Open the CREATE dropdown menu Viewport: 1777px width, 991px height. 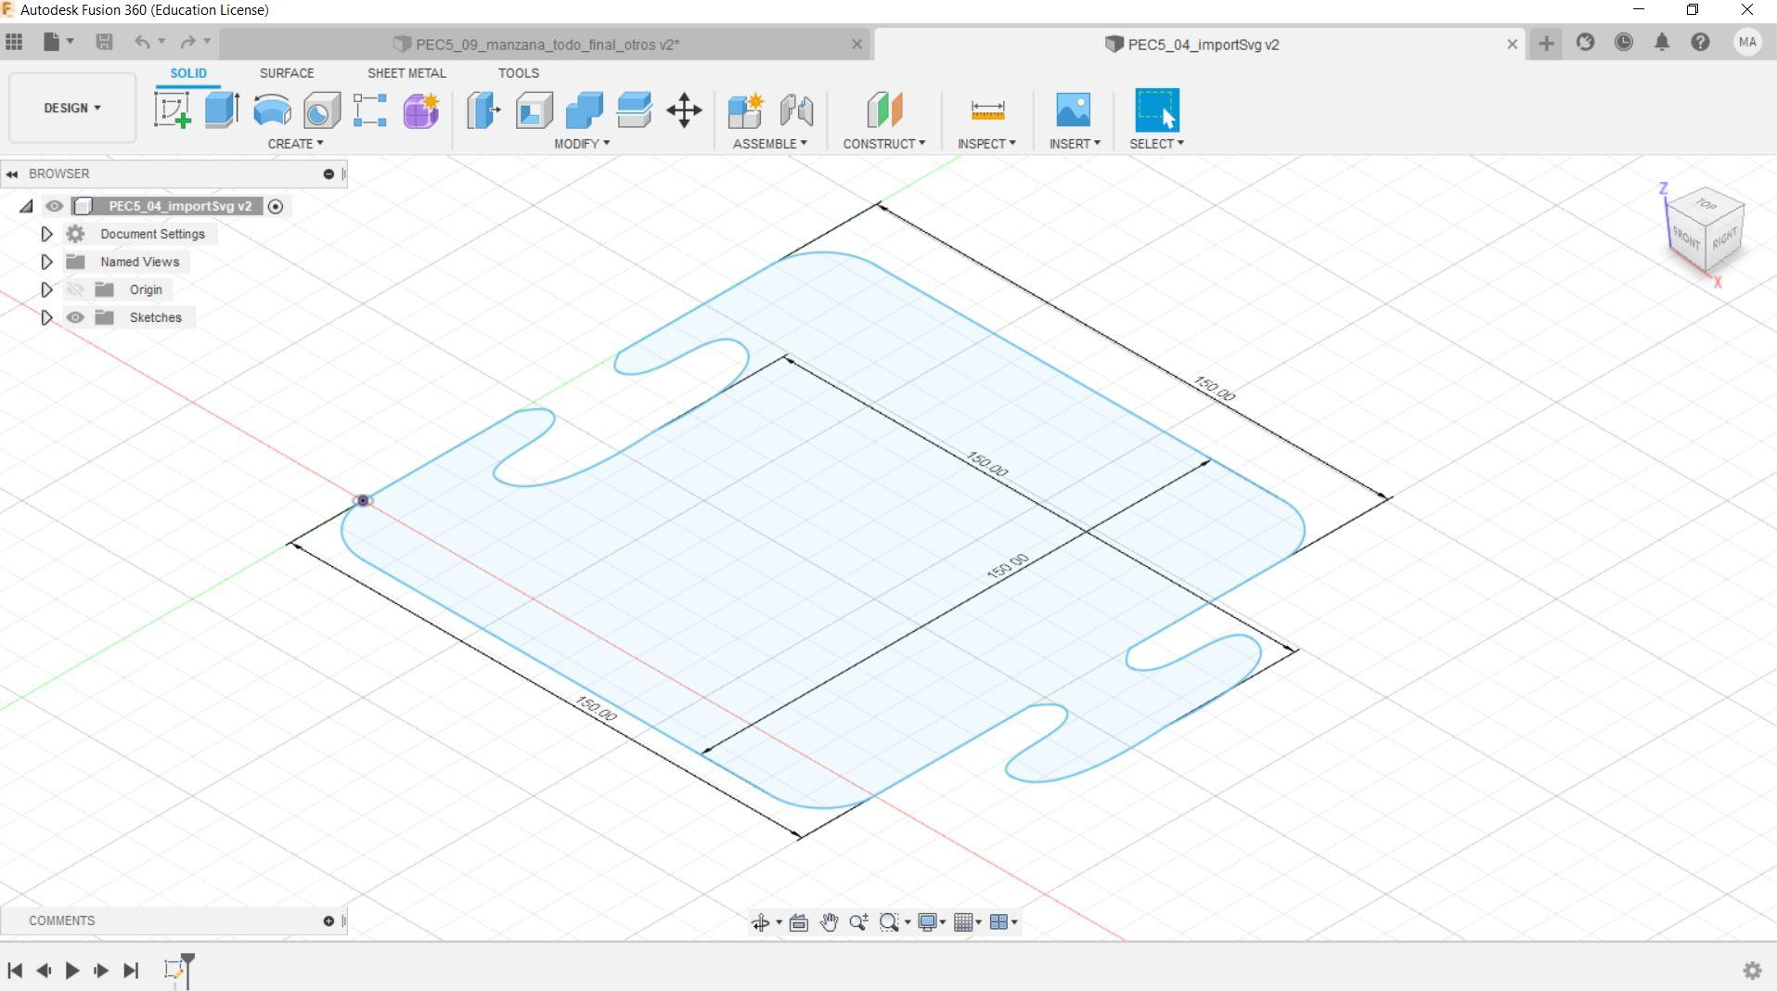point(295,144)
